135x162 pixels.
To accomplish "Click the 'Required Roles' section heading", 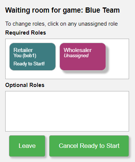I will tap(26, 33).
